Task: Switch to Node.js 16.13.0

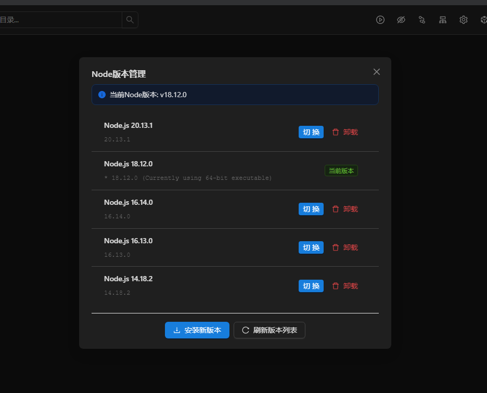Action: (x=311, y=247)
